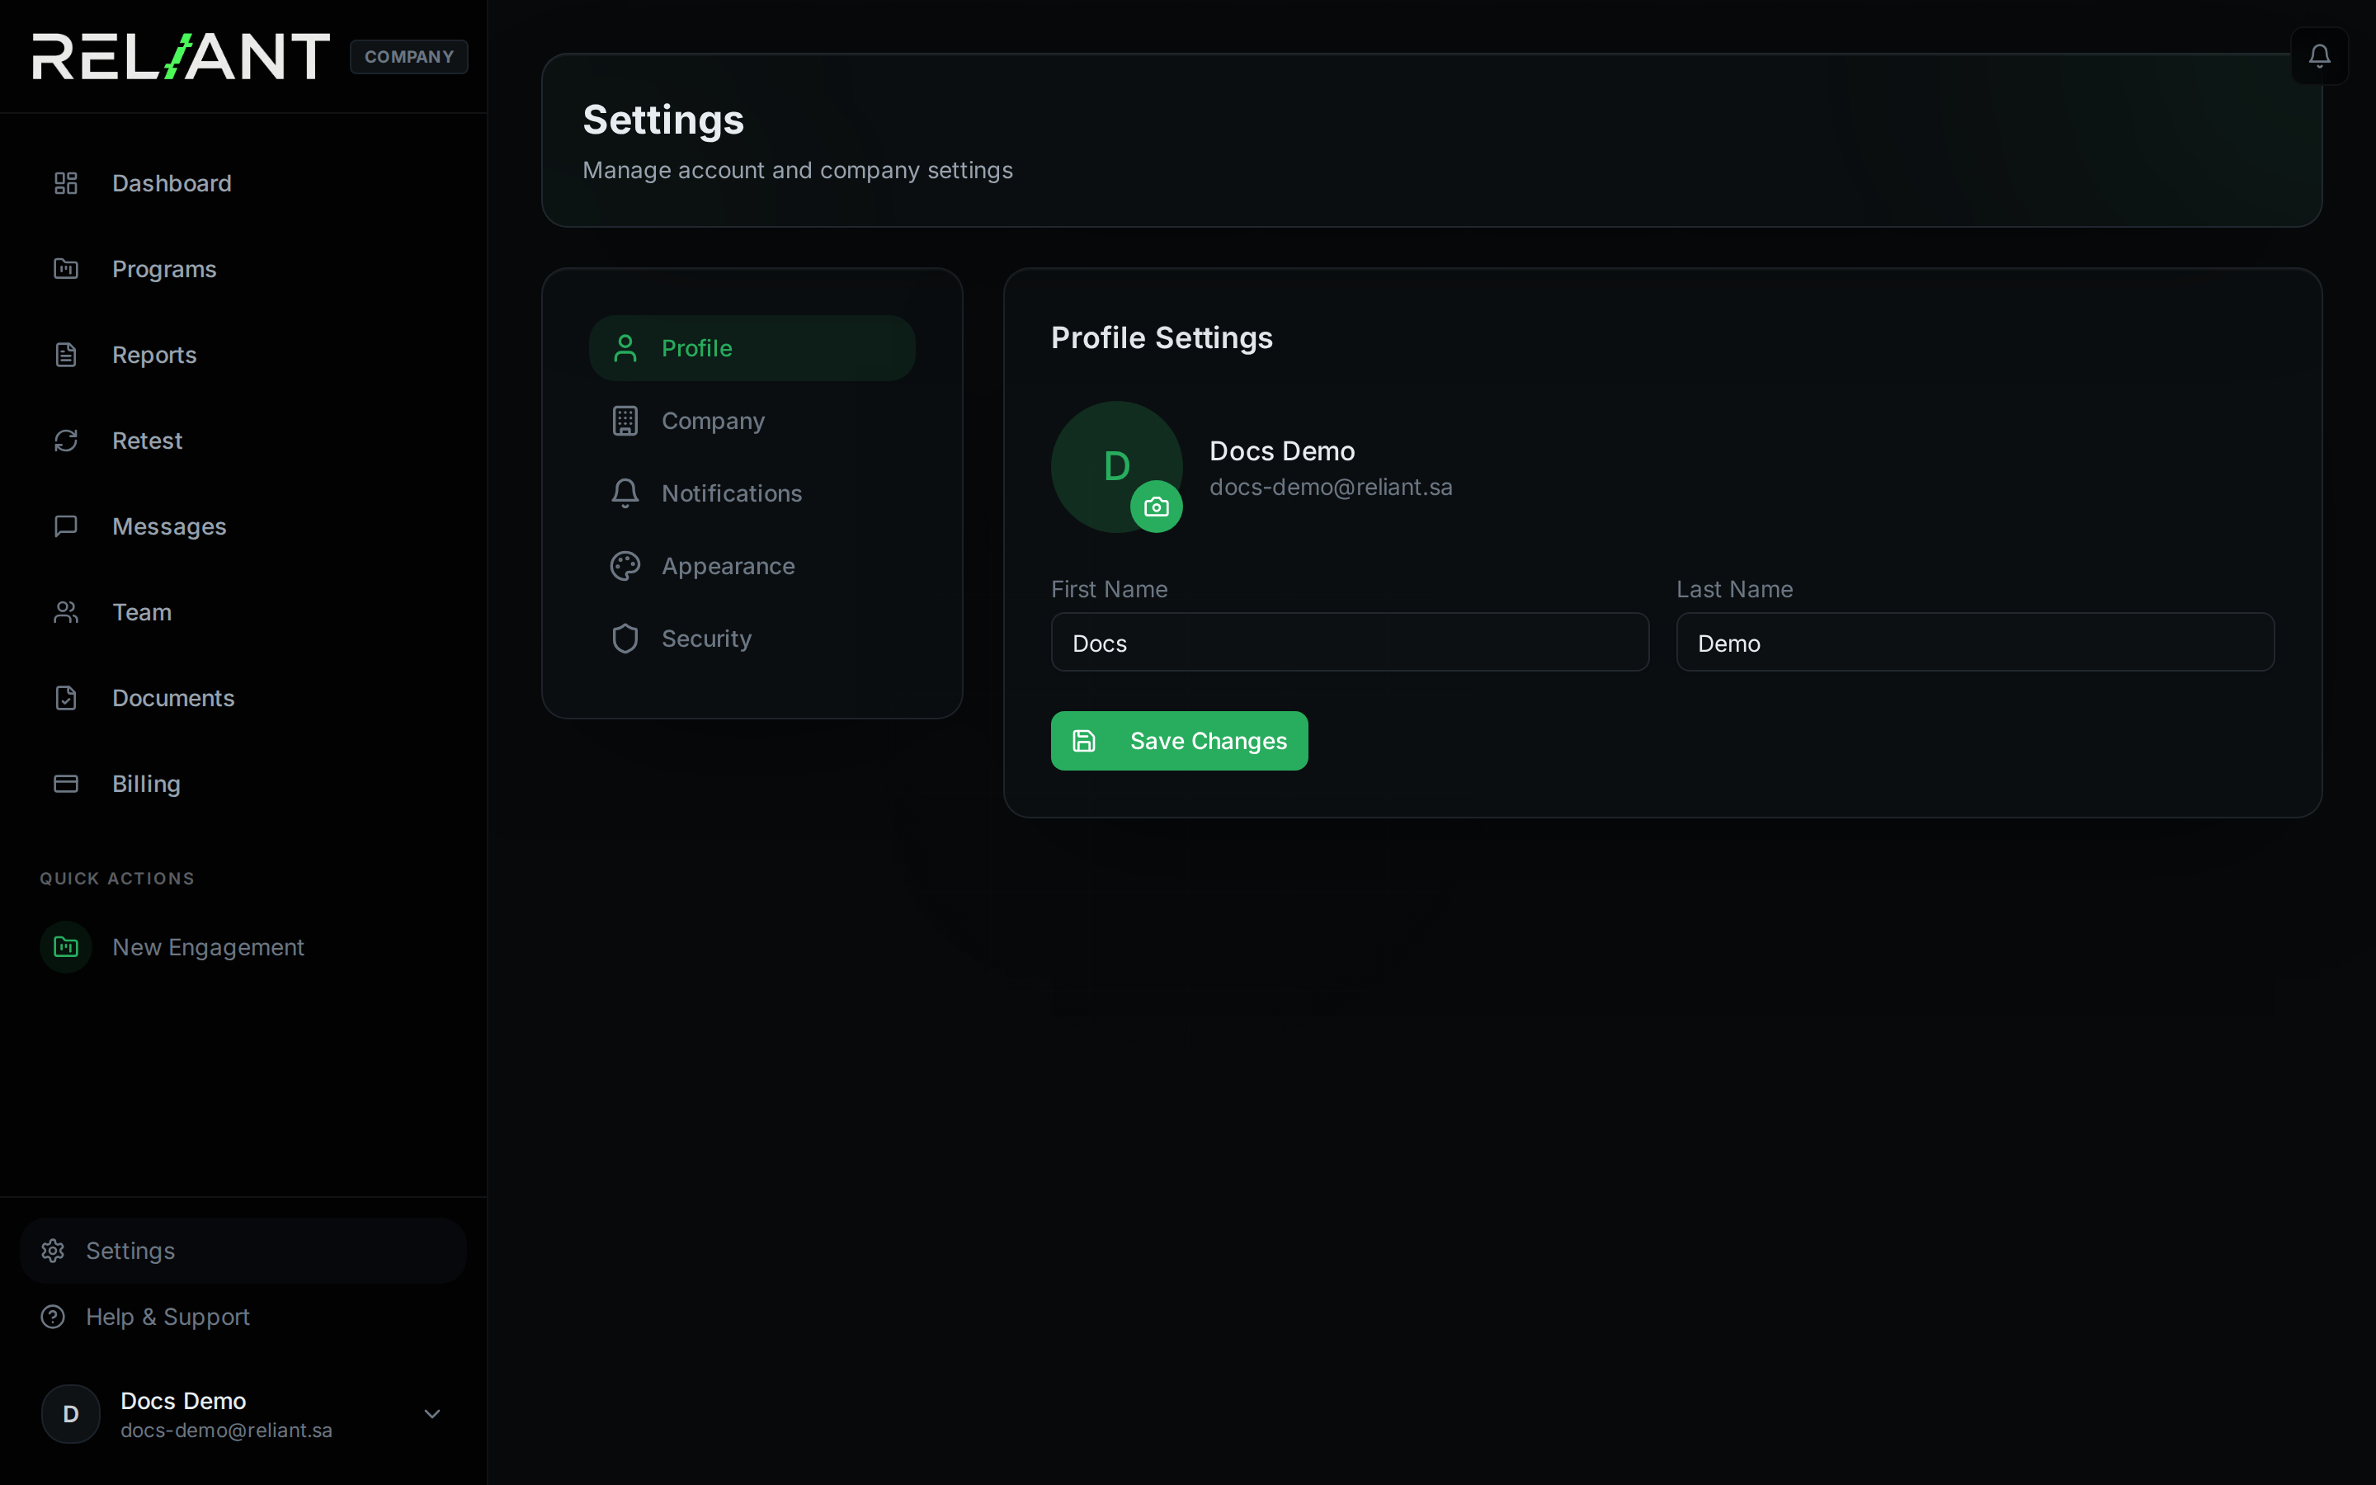Viewport: 2376px width, 1485px height.
Task: Start a New Engagement quick action
Action: click(x=243, y=947)
